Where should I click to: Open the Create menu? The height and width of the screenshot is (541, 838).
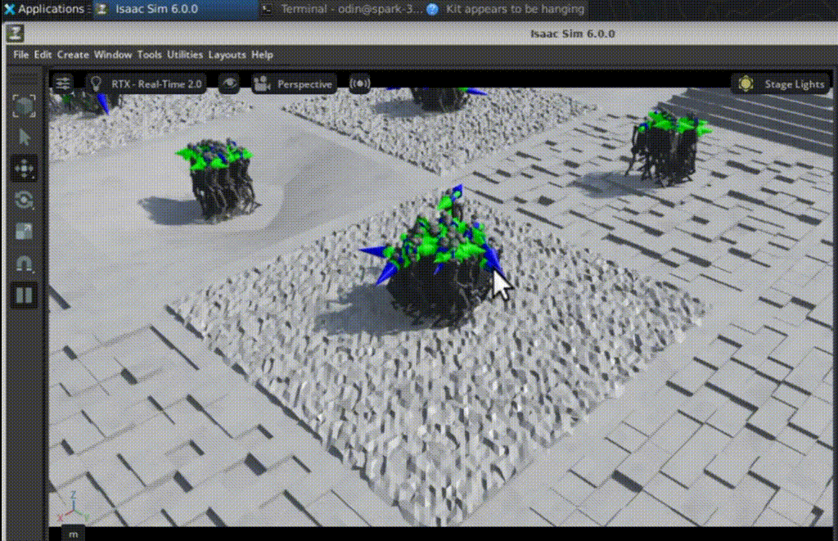pyautogui.click(x=73, y=55)
